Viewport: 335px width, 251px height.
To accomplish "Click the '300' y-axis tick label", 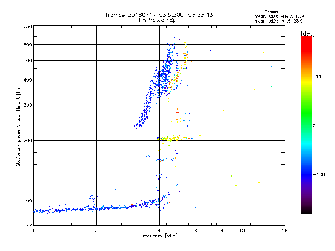I will tap(28, 105).
